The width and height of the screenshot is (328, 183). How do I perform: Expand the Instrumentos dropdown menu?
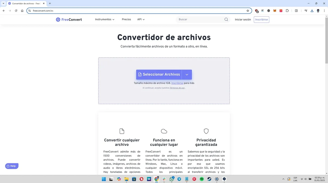coord(105,19)
